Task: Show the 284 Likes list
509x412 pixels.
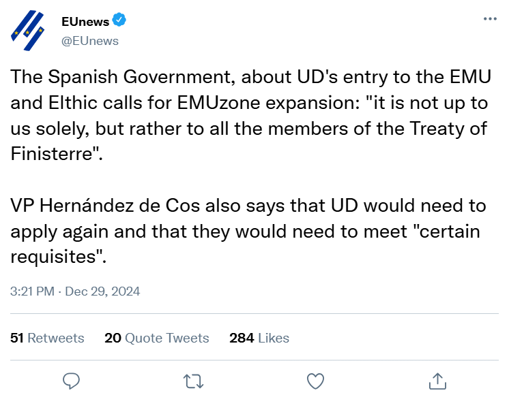Action: pyautogui.click(x=259, y=338)
